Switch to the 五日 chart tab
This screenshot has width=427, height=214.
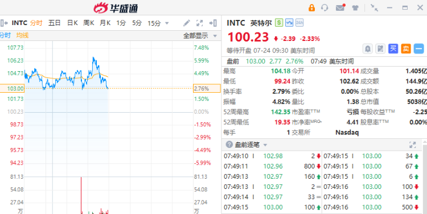54,23
